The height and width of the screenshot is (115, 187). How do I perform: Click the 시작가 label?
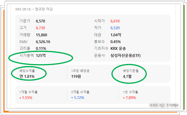coord(99,21)
